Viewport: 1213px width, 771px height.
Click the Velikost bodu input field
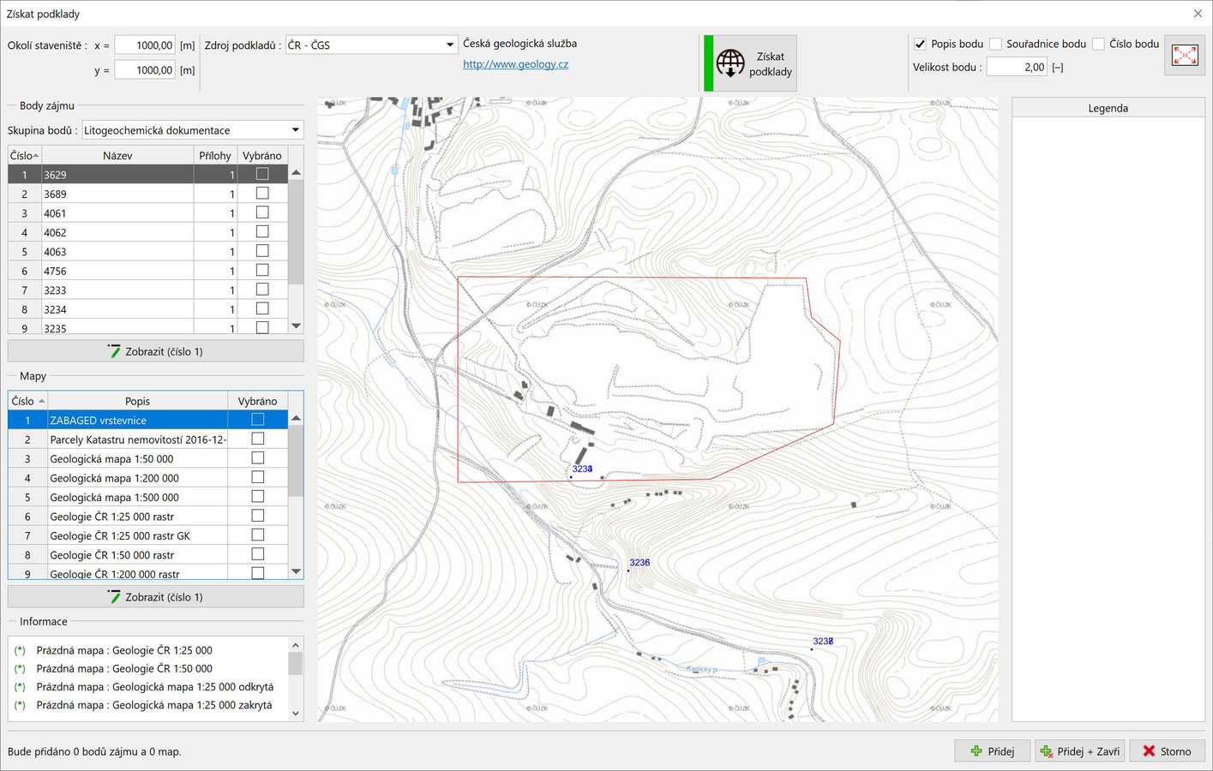[1016, 67]
